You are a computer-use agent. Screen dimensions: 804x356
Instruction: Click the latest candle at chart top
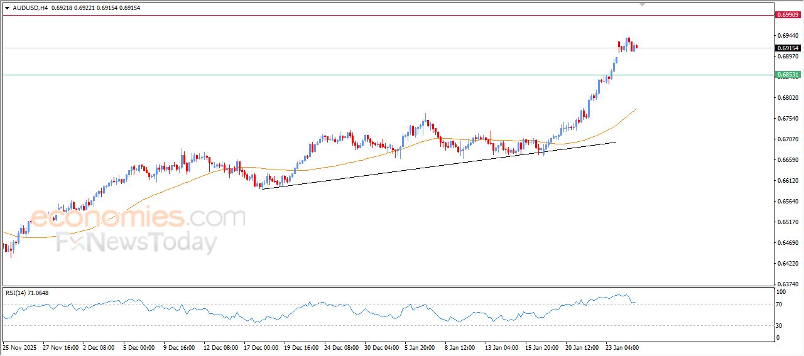(636, 46)
